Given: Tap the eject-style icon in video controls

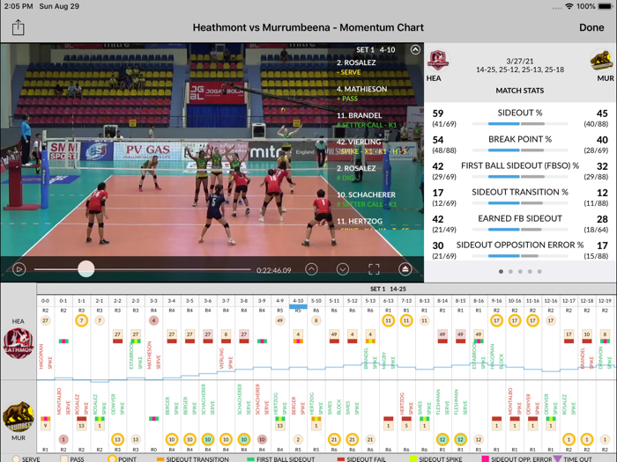Looking at the screenshot, I should click(x=405, y=269).
